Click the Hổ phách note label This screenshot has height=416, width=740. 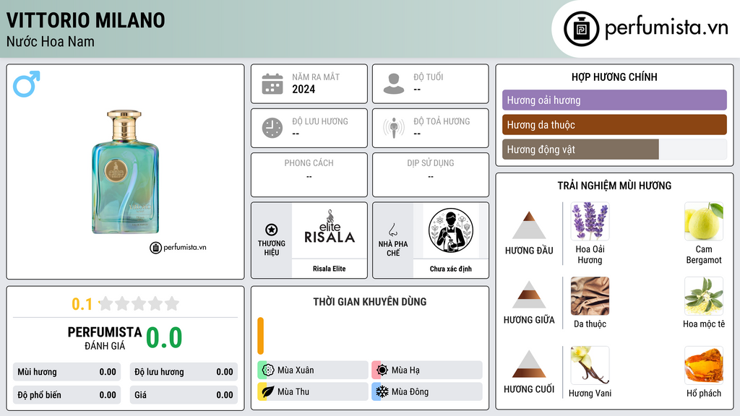click(x=704, y=393)
